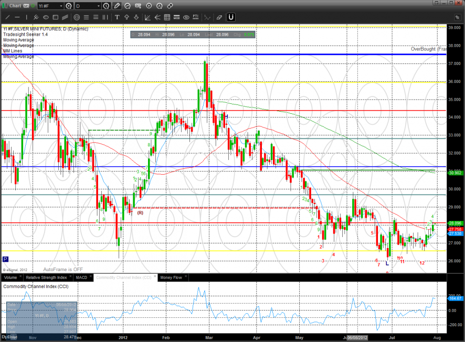Select the trend line drawing tool
The width and height of the screenshot is (465, 342).
pos(8,17)
